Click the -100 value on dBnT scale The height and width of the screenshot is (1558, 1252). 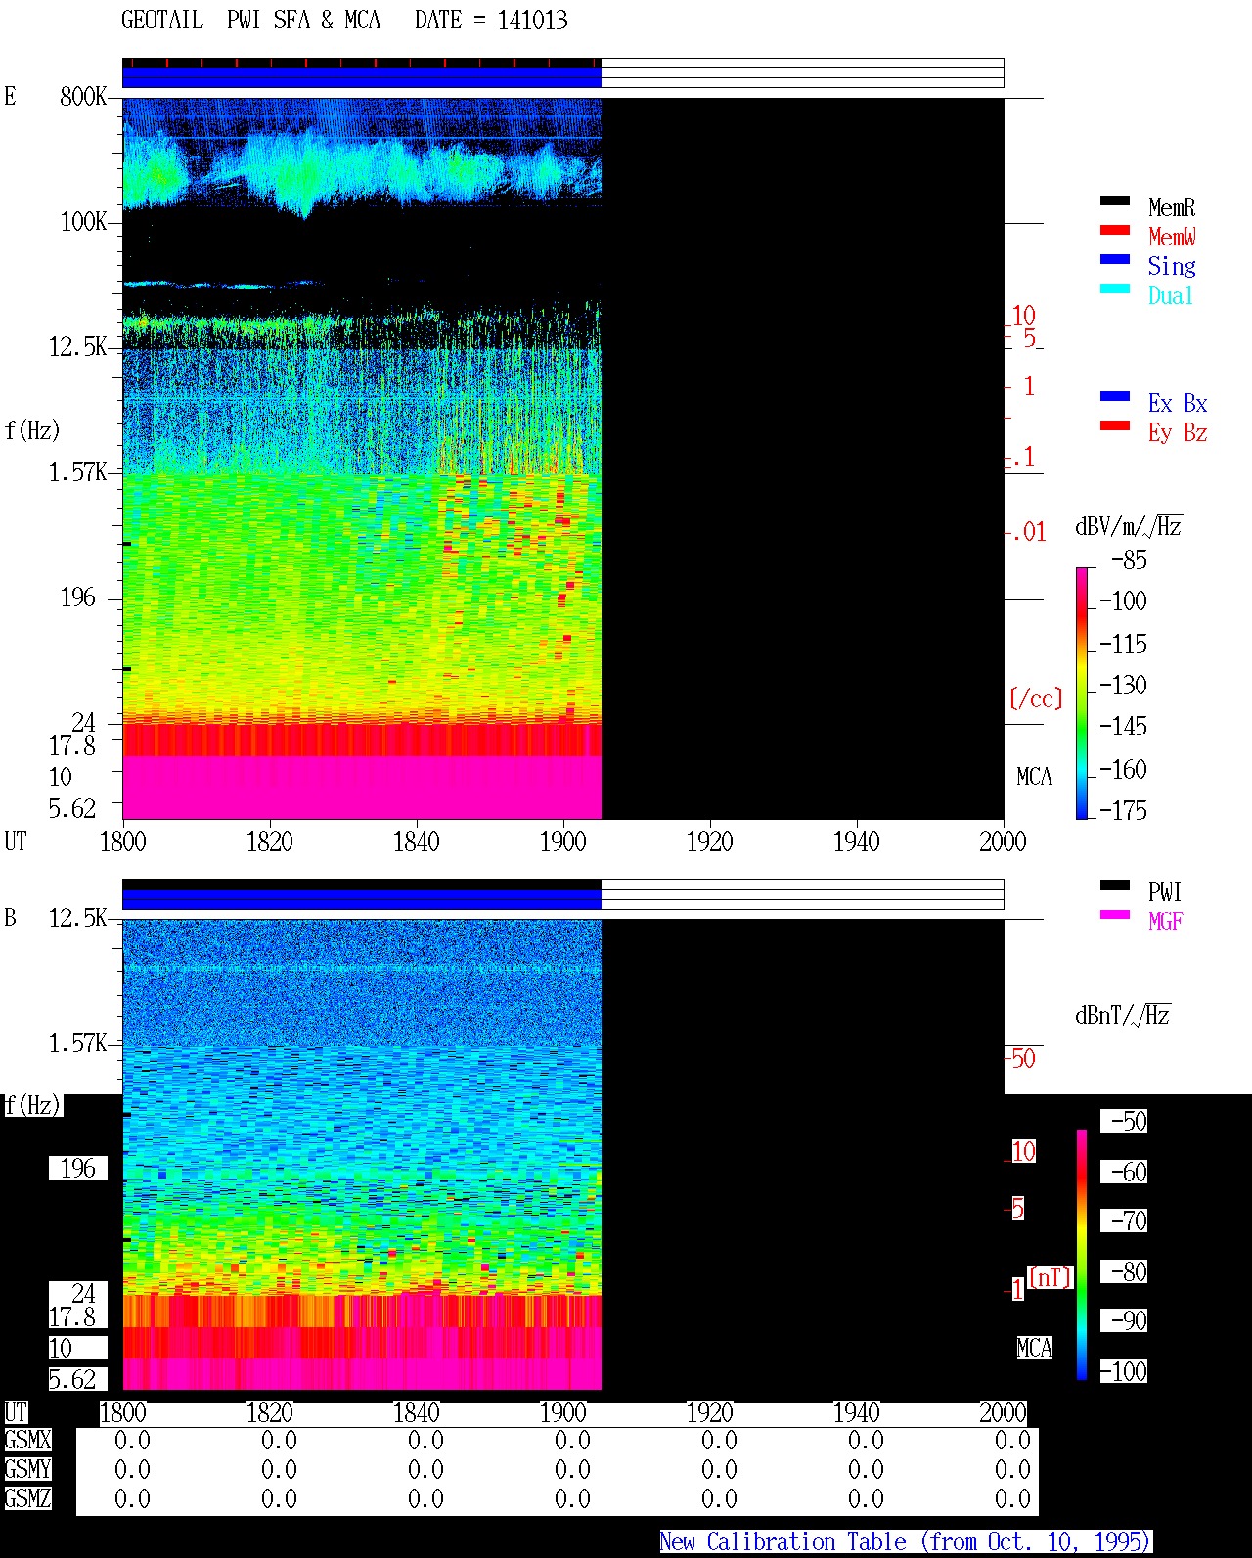click(1123, 1371)
